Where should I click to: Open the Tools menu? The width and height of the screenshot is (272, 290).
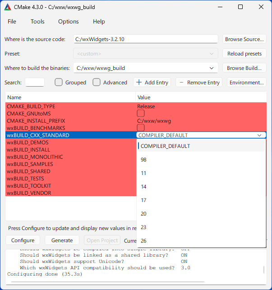point(37,22)
